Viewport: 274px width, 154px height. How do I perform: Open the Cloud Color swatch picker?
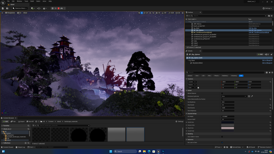point(227,128)
